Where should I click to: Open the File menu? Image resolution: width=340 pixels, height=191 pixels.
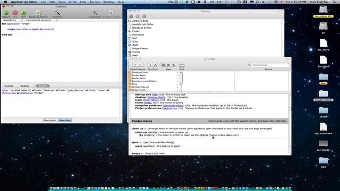(x=44, y=2)
